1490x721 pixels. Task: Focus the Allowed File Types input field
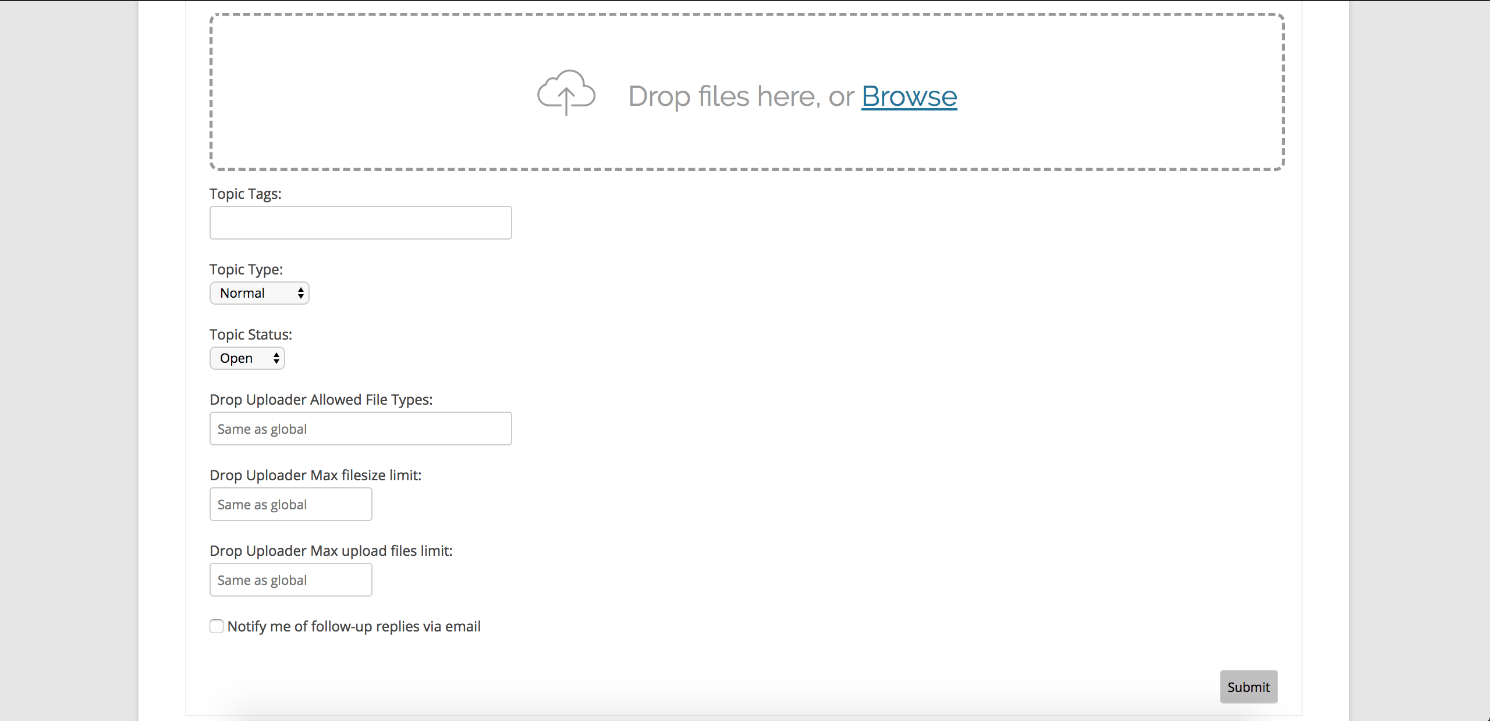(360, 429)
